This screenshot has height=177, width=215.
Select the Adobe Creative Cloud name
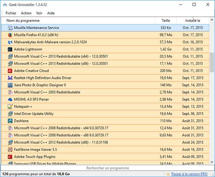click(x=31, y=71)
